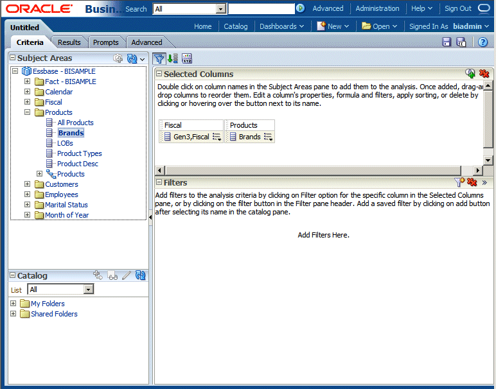The width and height of the screenshot is (496, 389).
Task: Open options menu for Brands column
Action: click(269, 137)
